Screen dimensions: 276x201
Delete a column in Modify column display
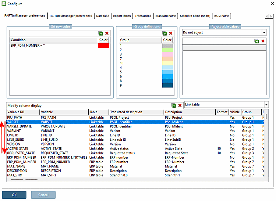180,105
